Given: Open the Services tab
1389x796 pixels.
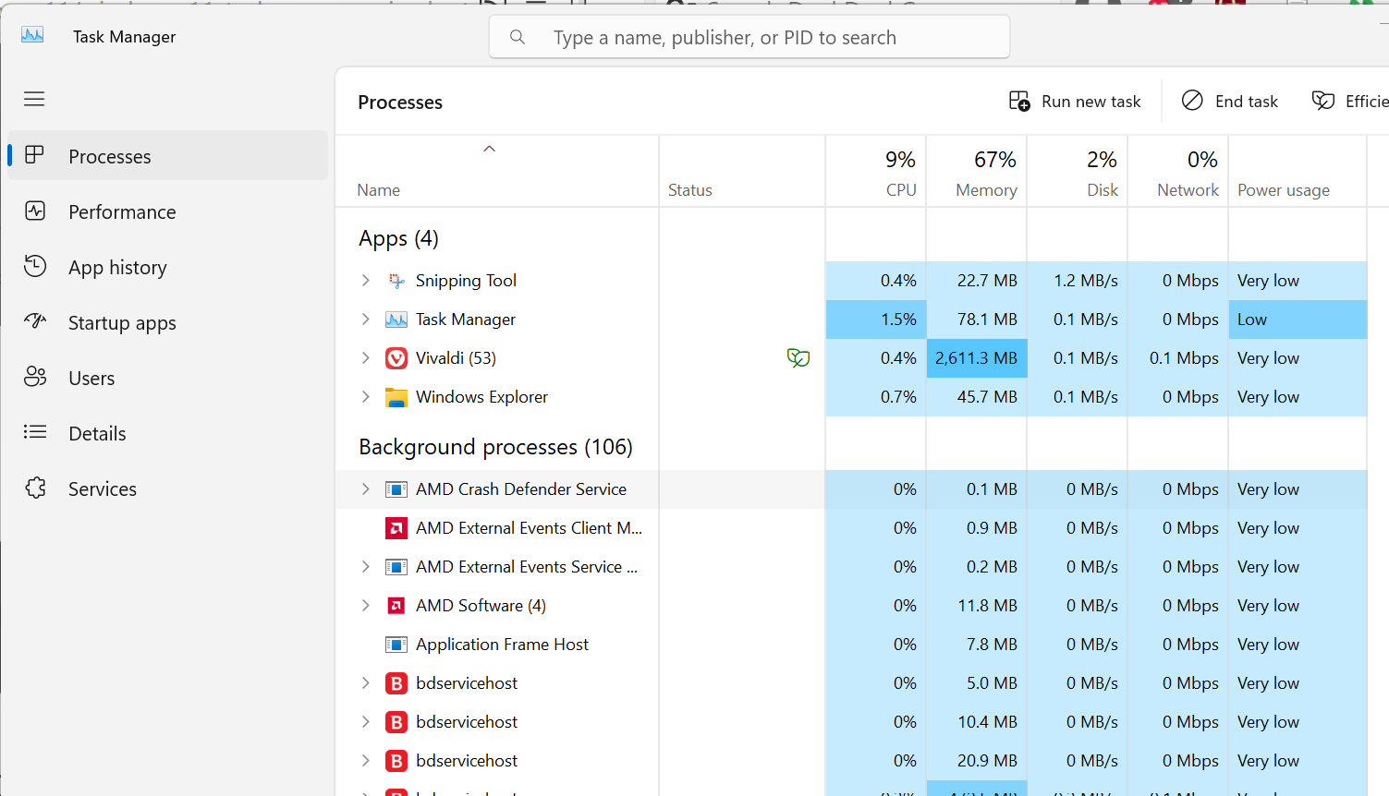Looking at the screenshot, I should point(168,488).
